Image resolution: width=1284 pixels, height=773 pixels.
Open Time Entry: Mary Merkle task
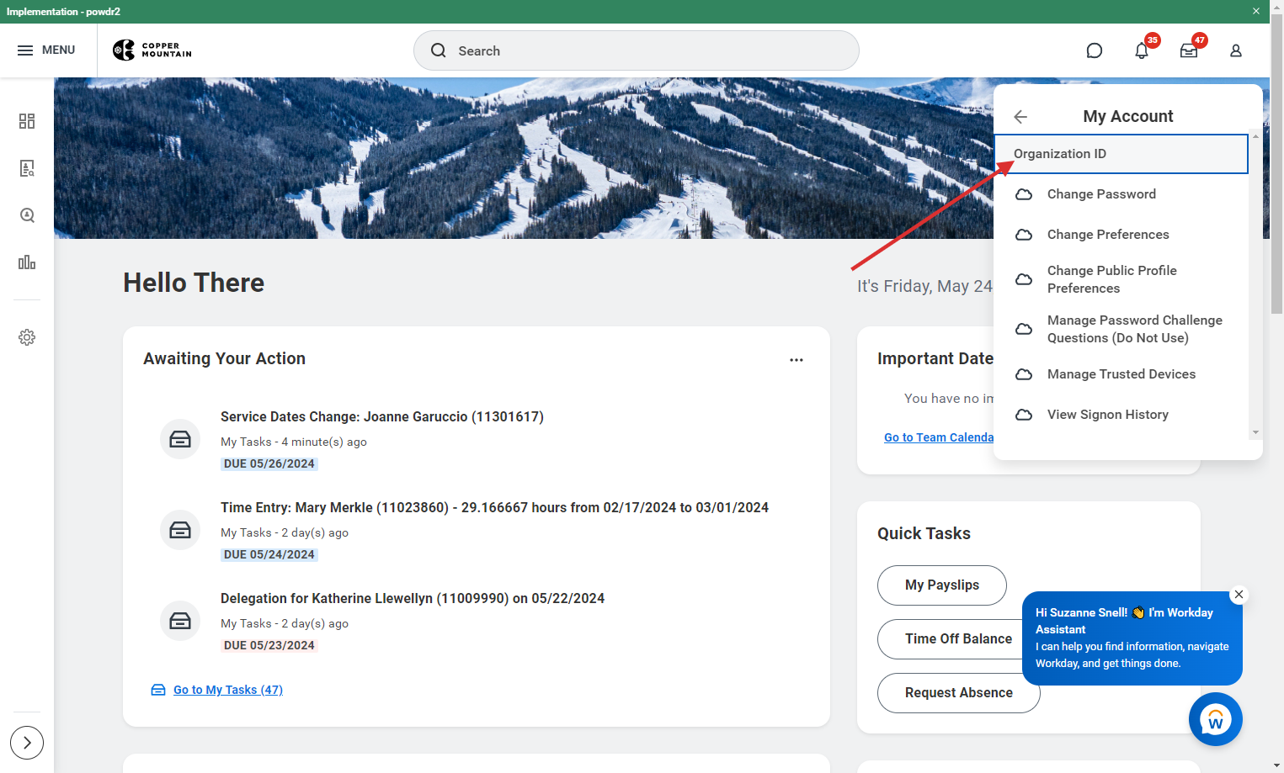click(x=494, y=508)
